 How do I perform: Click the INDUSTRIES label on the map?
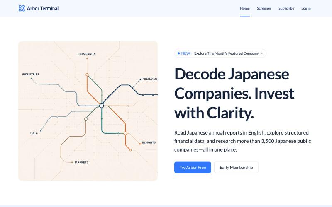tap(31, 75)
